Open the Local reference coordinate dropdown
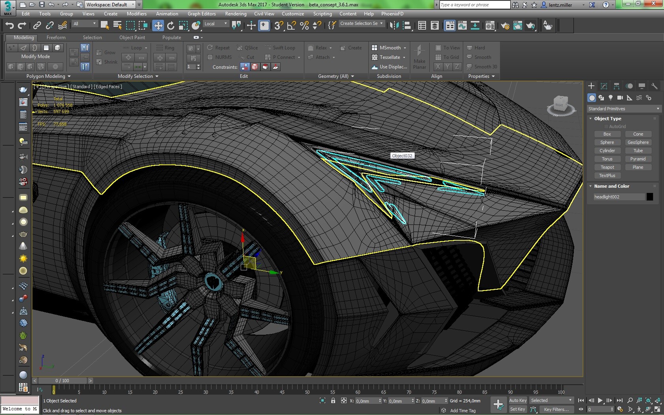 click(215, 24)
